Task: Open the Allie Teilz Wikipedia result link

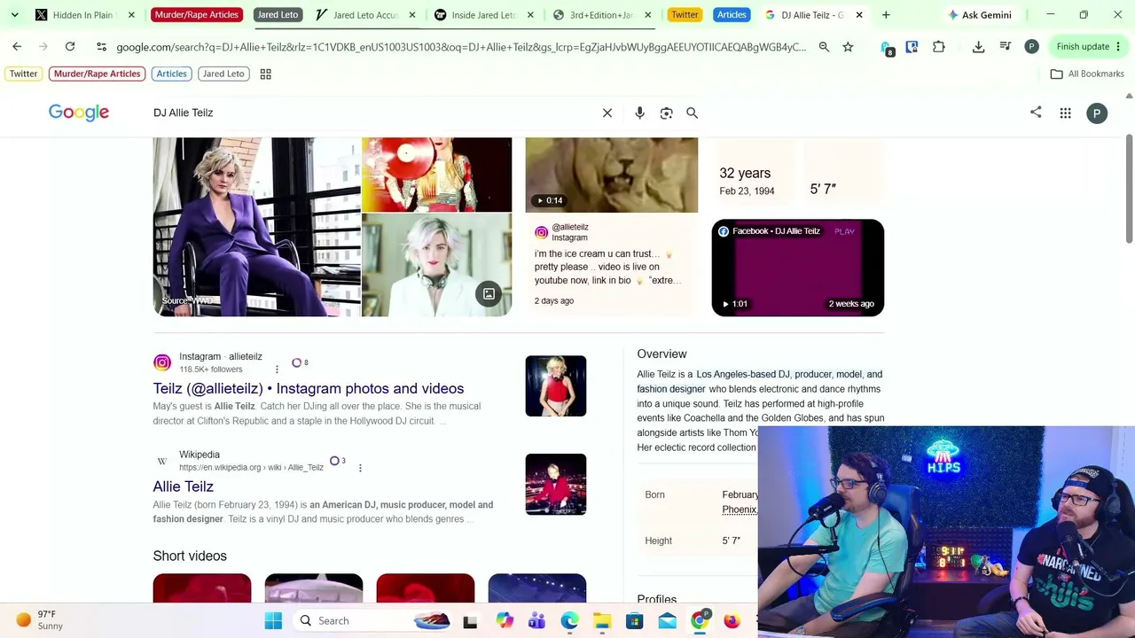Action: [184, 486]
